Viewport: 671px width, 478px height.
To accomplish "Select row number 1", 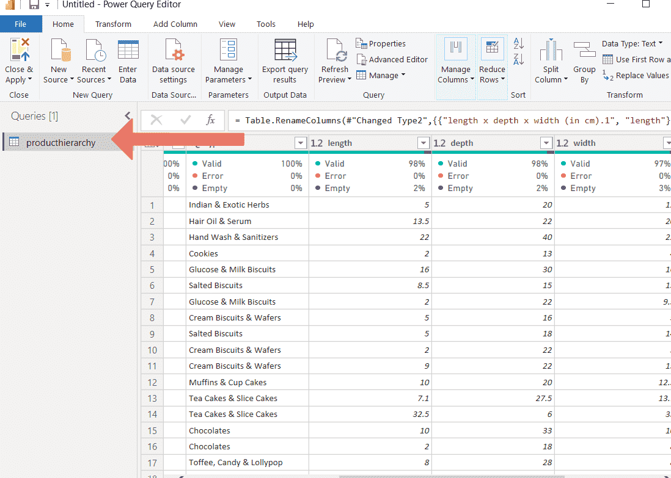I will click(x=152, y=205).
